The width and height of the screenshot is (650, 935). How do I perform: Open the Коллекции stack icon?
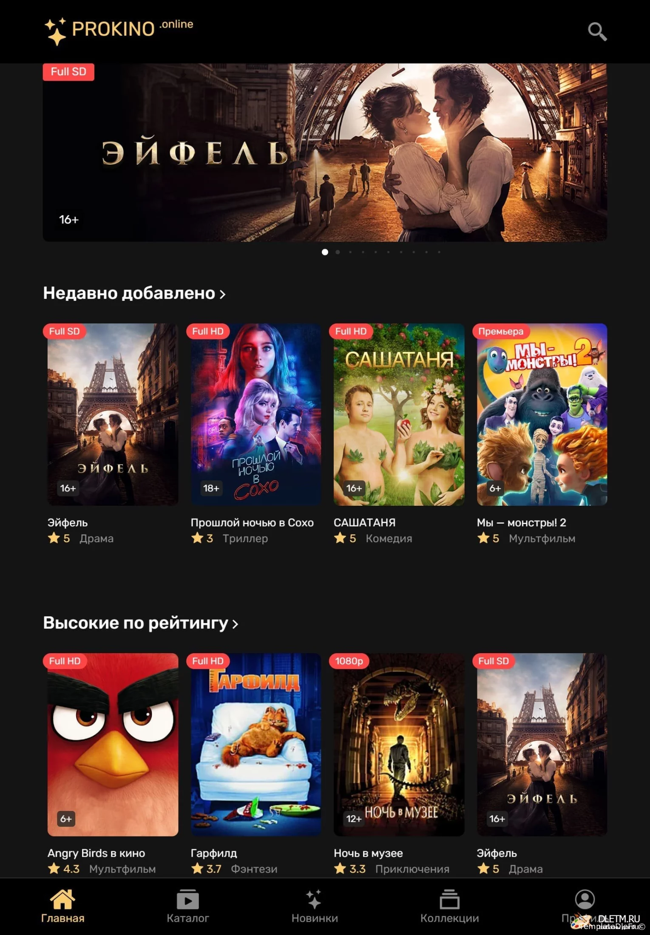pyautogui.click(x=449, y=899)
